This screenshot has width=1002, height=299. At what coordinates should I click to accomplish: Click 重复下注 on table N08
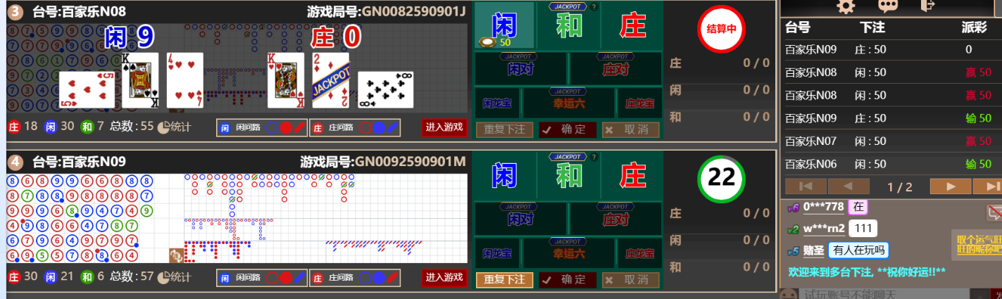(x=504, y=129)
